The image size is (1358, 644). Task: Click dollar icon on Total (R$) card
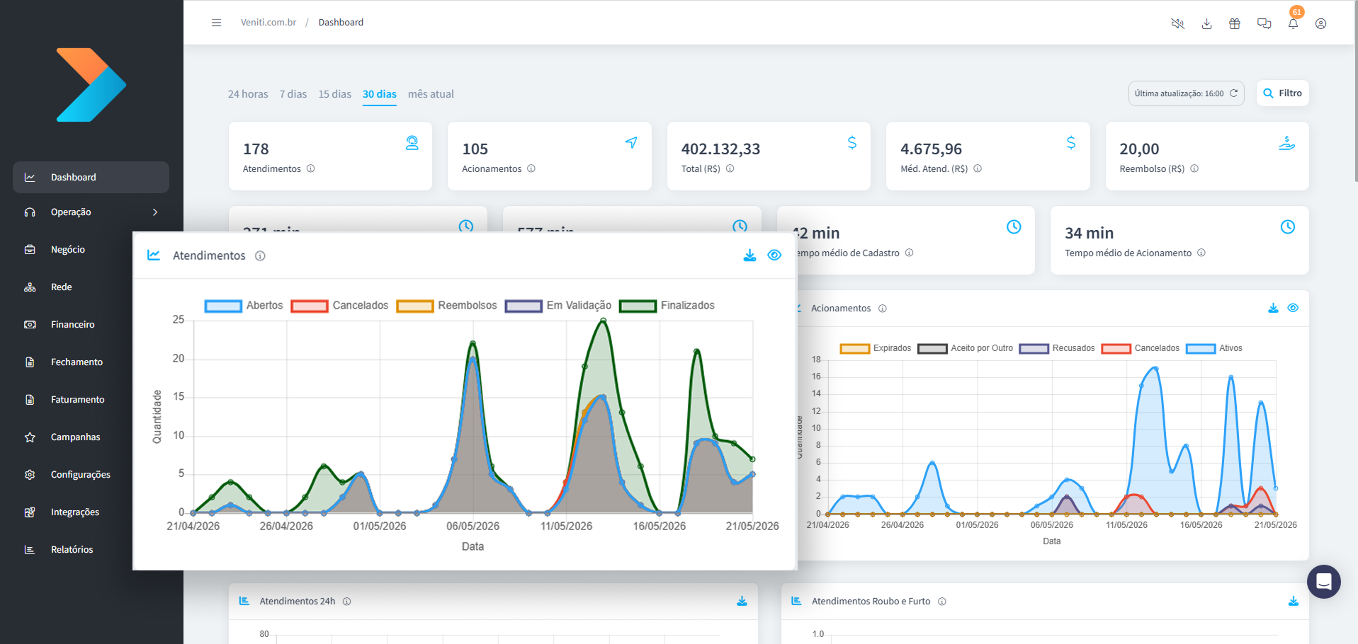852,143
